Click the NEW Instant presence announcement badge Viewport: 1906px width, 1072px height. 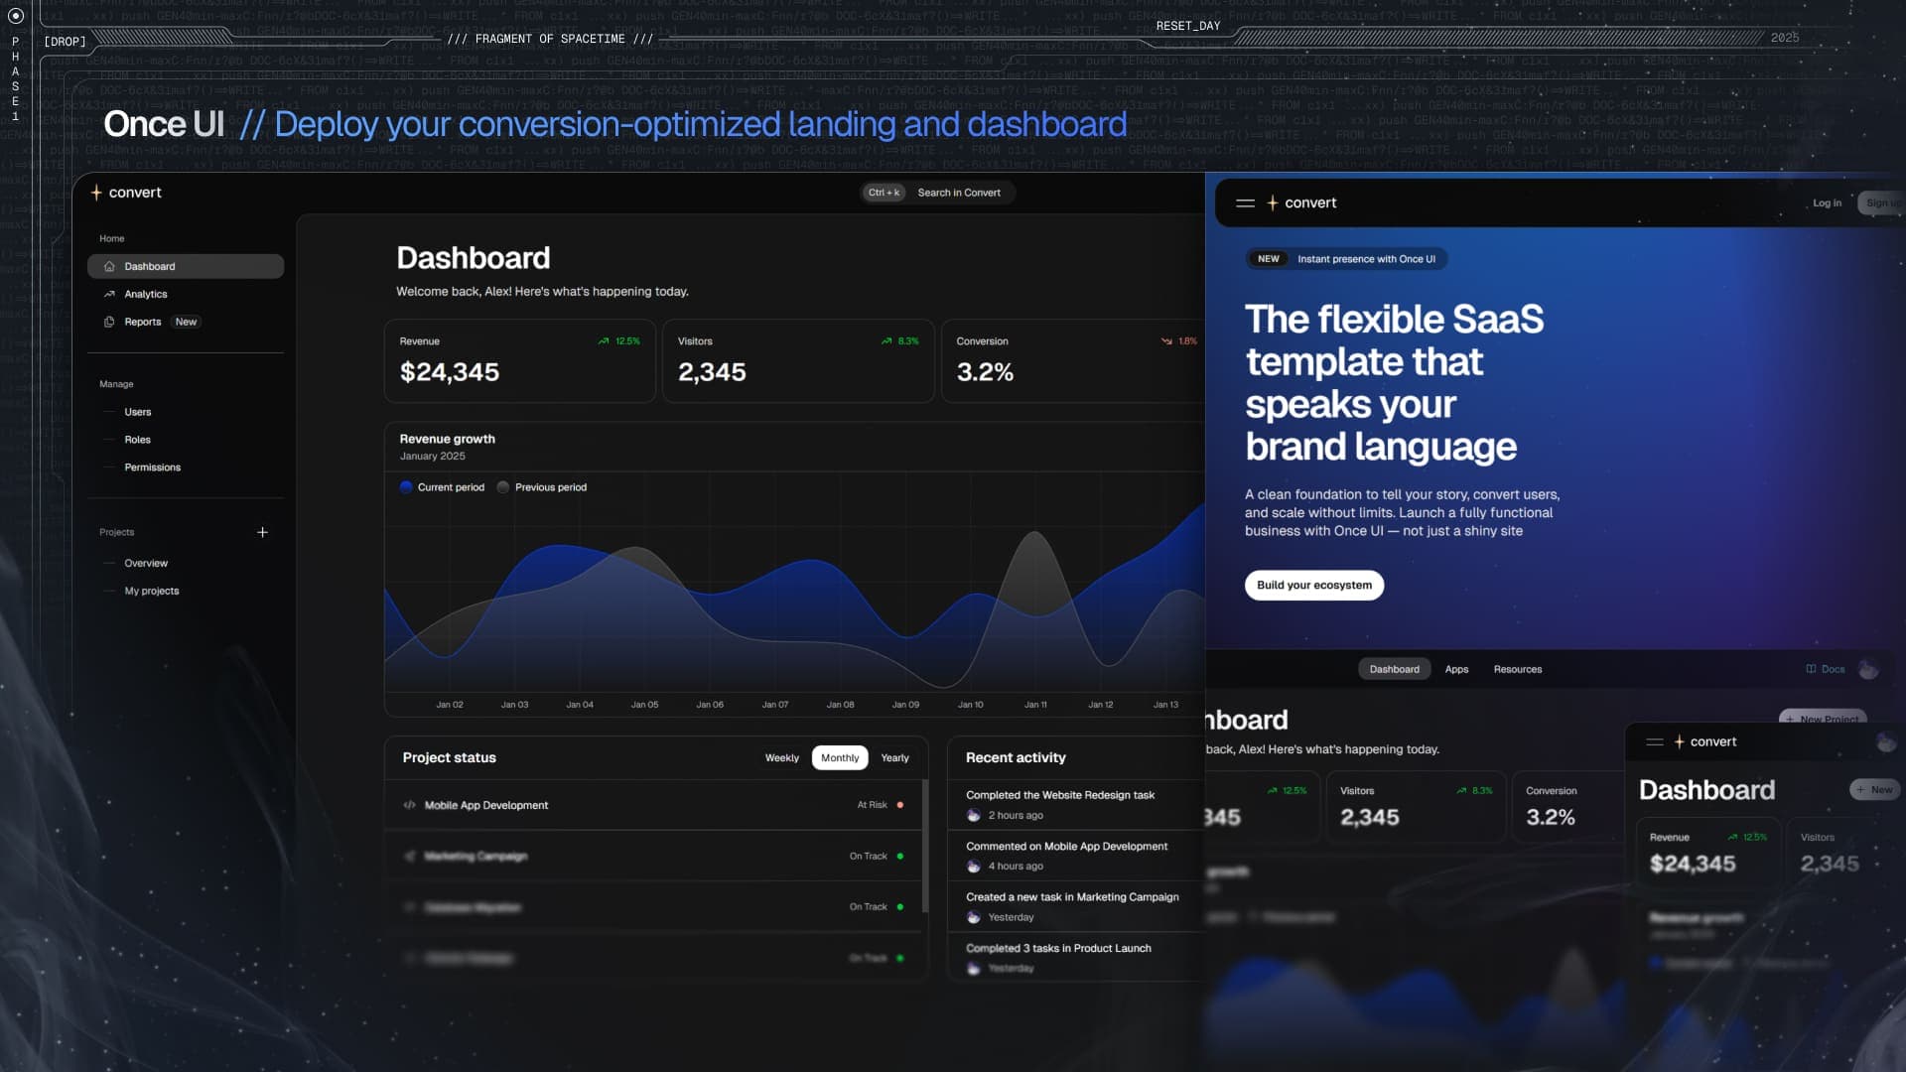click(1346, 259)
